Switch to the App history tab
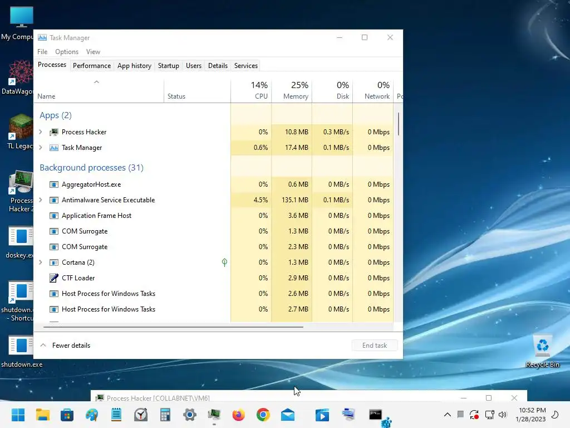Image resolution: width=570 pixels, height=428 pixels. 134,66
